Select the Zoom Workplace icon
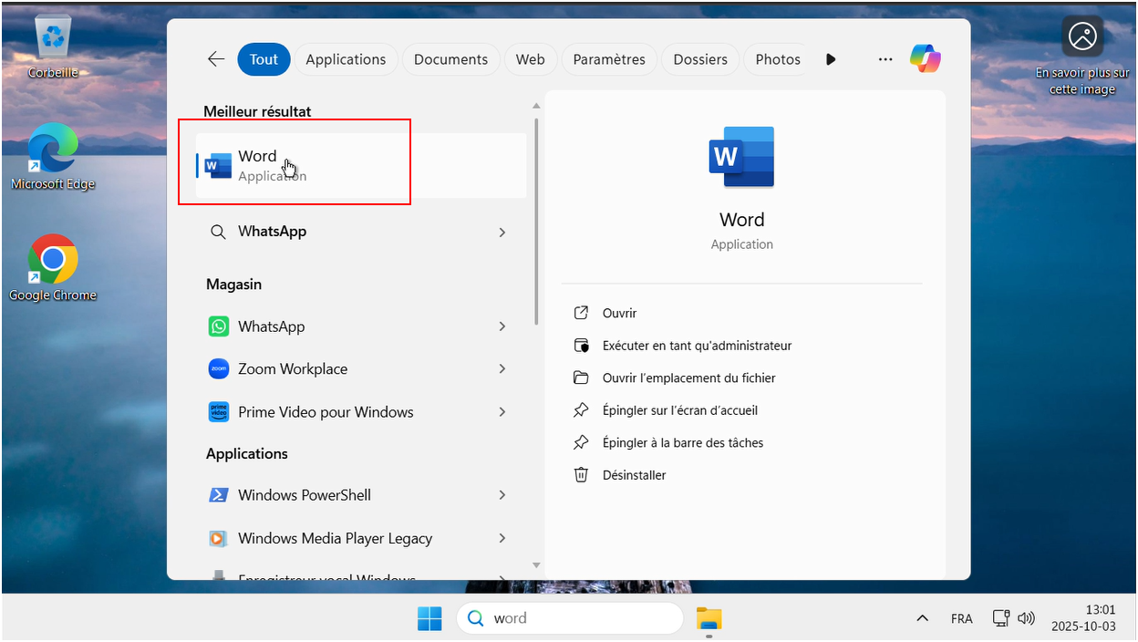This screenshot has height=642, width=1138. [x=218, y=369]
